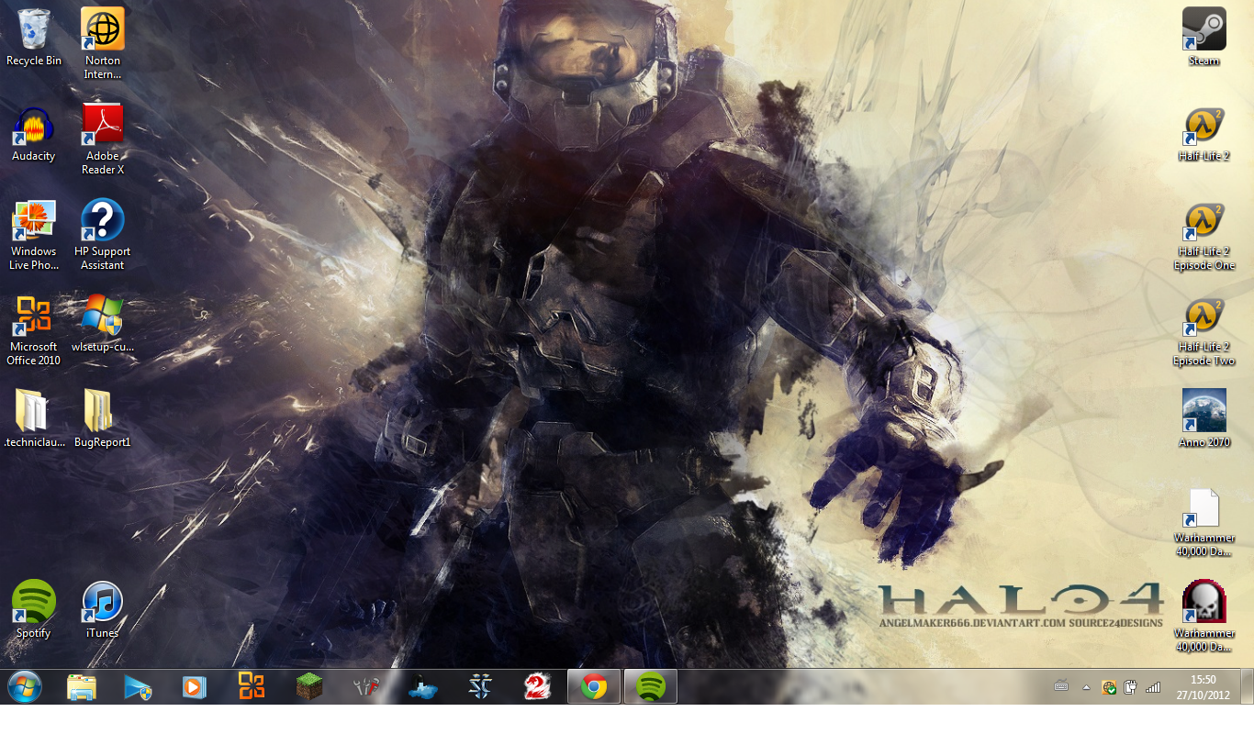Open the clock and date display

coord(1203,686)
